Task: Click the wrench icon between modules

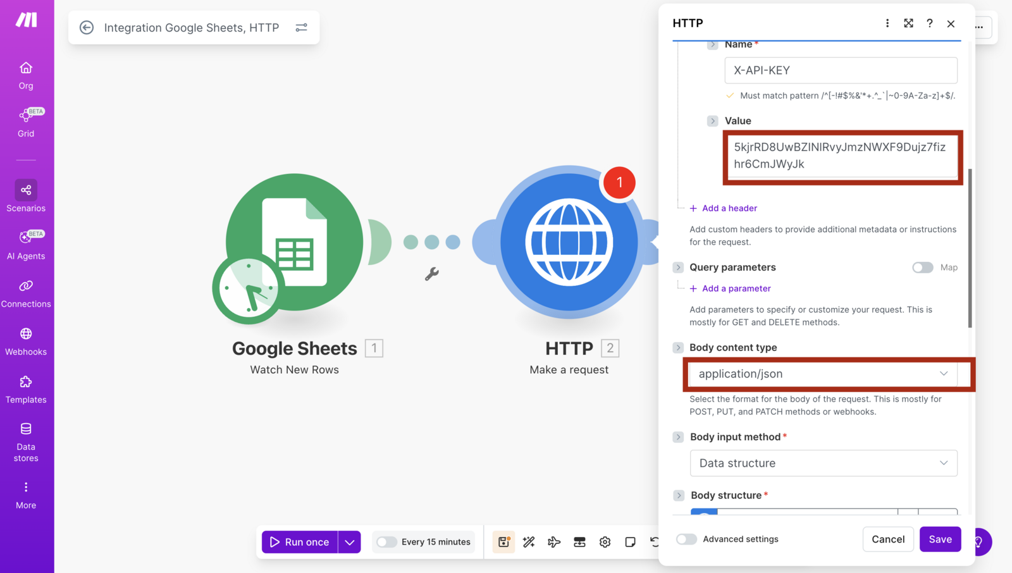Action: (x=432, y=274)
